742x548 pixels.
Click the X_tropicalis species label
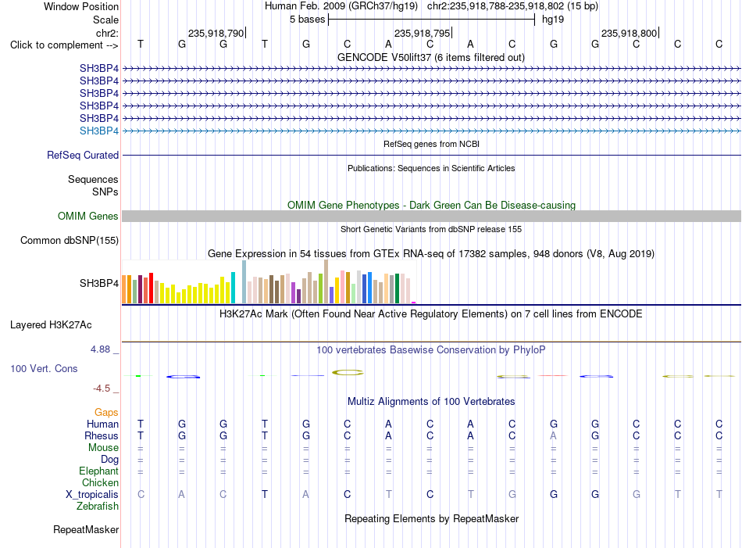coord(92,495)
